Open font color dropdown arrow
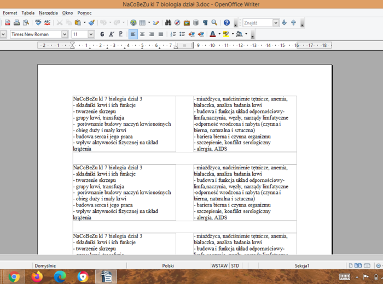The image size is (383, 284). tap(219, 34)
